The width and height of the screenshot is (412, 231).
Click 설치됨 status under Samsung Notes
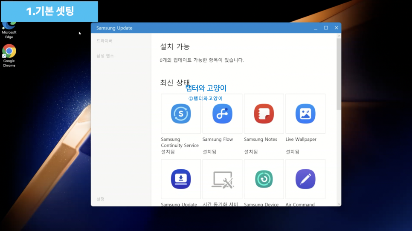[251, 151]
